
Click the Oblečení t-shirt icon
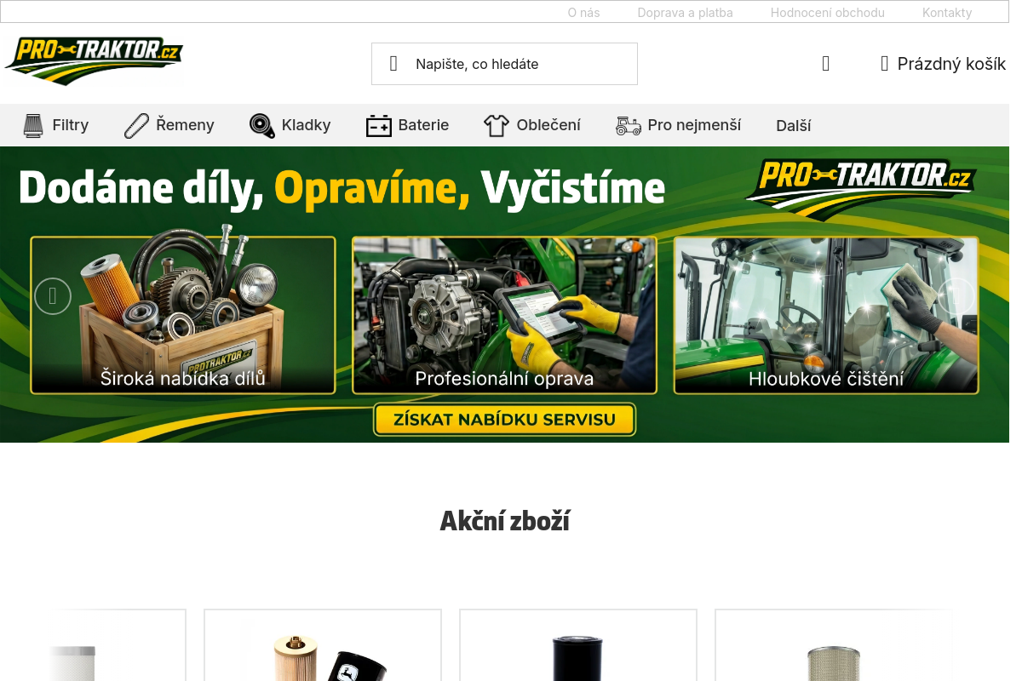[497, 125]
